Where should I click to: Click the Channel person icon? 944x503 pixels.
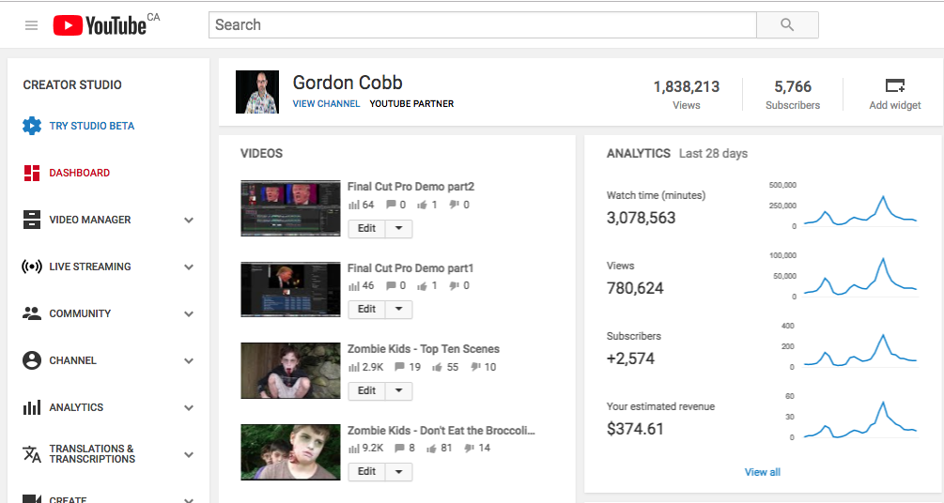point(31,360)
